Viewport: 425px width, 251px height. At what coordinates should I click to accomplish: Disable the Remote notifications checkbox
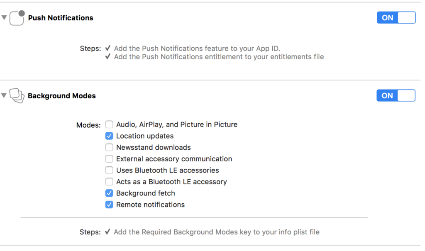(109, 205)
